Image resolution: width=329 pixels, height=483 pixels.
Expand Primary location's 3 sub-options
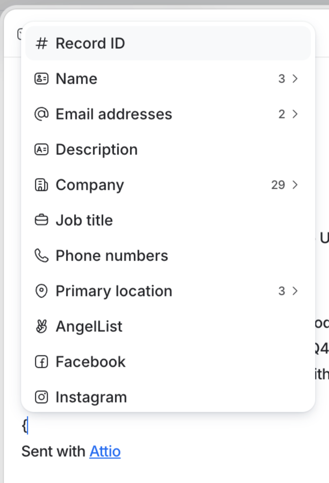click(x=294, y=291)
